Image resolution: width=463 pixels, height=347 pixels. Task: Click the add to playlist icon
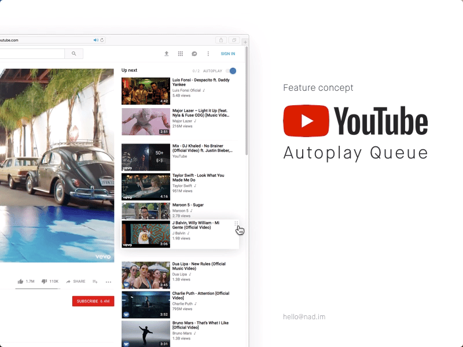(95, 282)
